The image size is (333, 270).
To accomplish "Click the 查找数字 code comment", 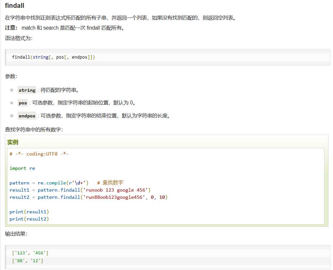I will [x=110, y=182].
